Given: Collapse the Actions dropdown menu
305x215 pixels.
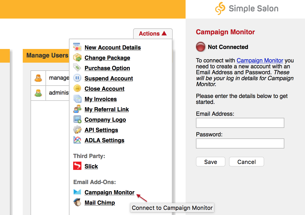Looking at the screenshot, I should [152, 34].
